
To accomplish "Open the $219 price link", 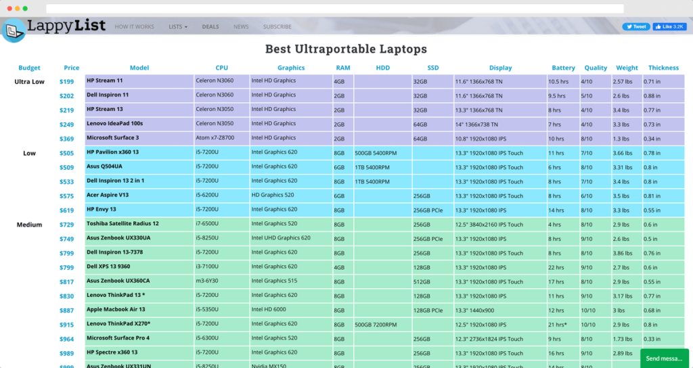I will (67, 110).
